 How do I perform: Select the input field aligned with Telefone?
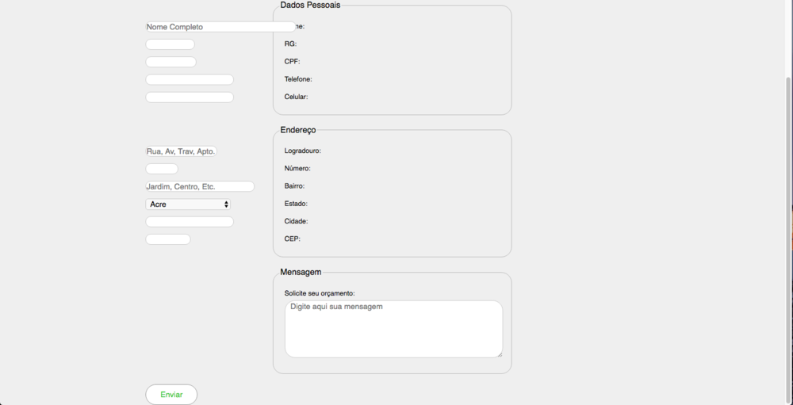(190, 79)
